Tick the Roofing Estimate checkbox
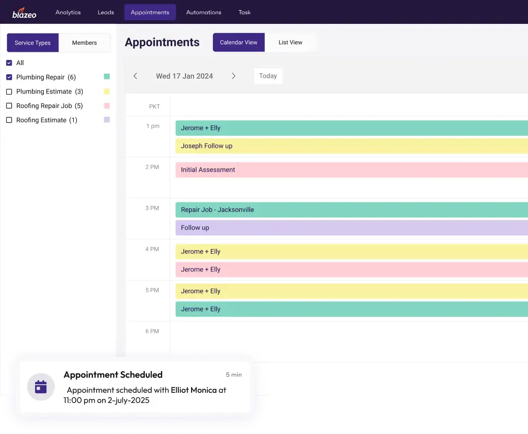The width and height of the screenshot is (528, 434). (9, 120)
